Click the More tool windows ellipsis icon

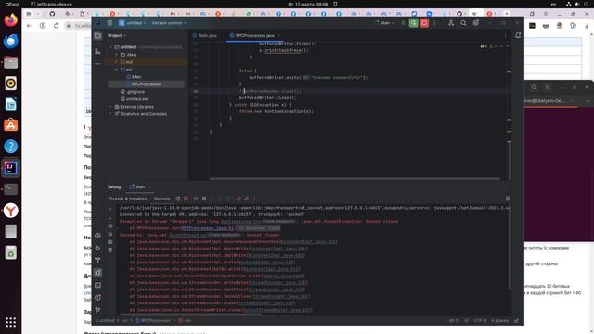[97, 64]
